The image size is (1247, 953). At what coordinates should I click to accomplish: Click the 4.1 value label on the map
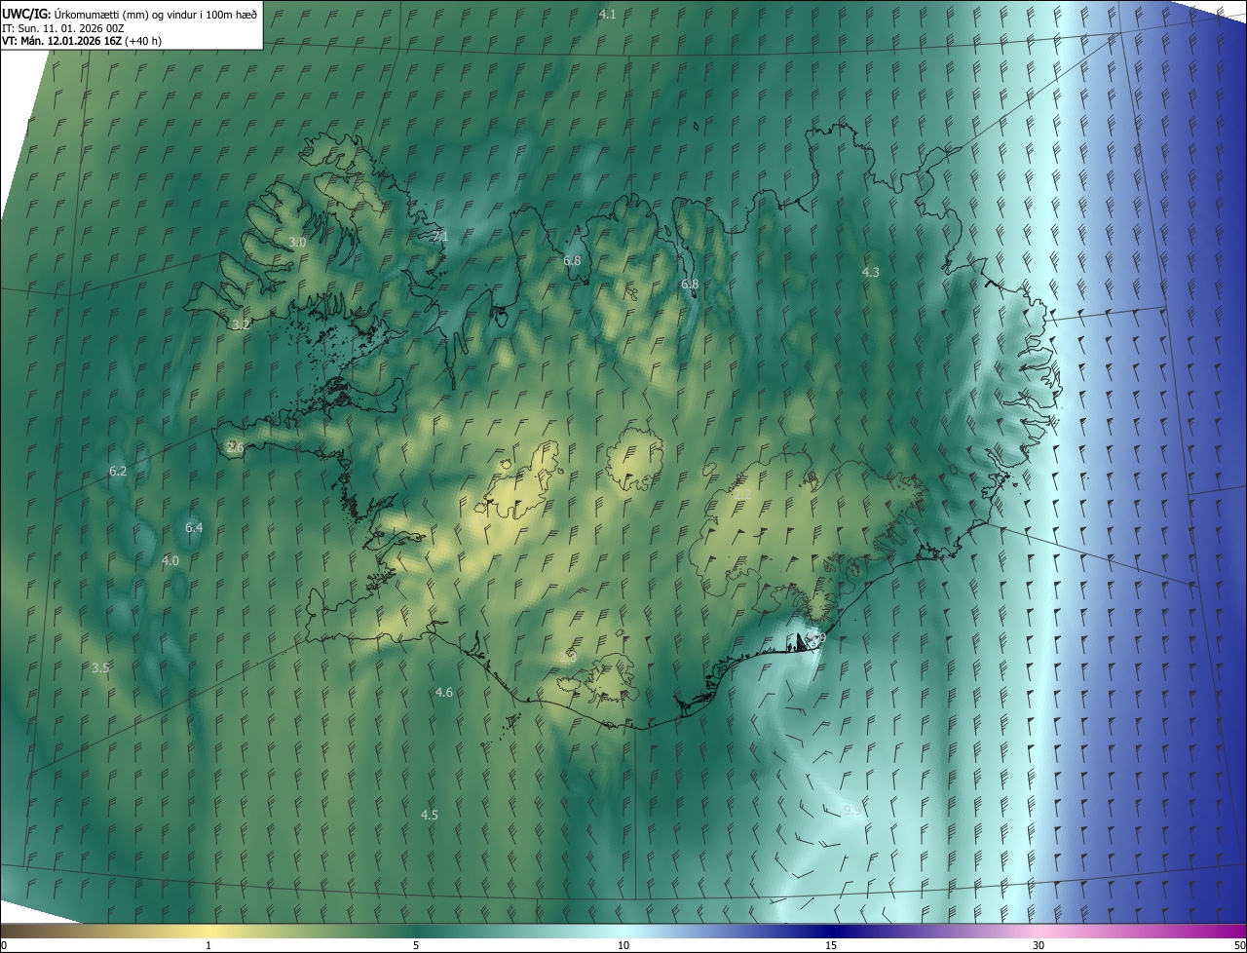point(607,14)
